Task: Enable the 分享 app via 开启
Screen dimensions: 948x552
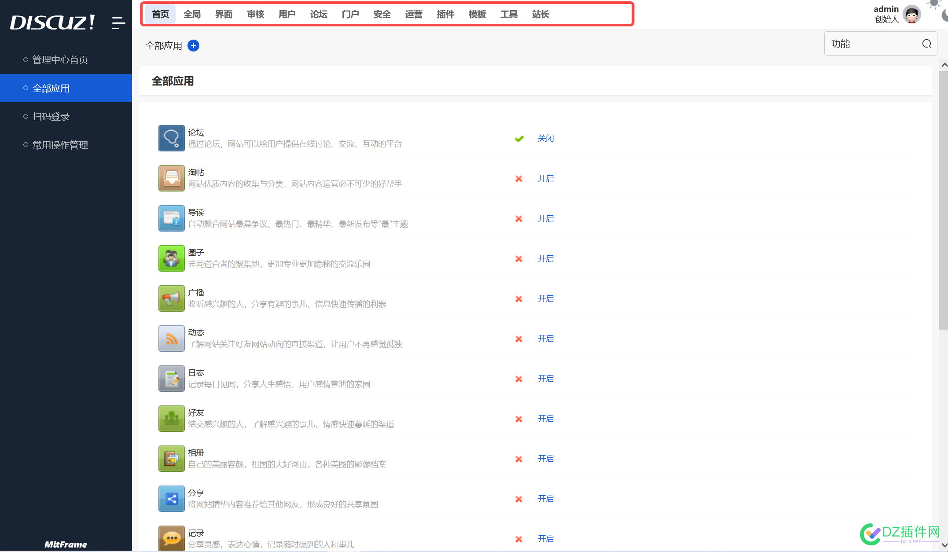Action: coord(546,499)
